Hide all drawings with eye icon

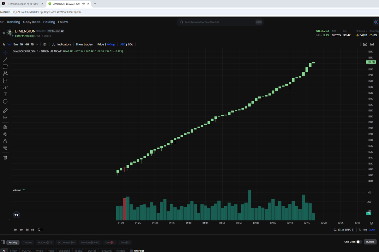pyautogui.click(x=5, y=148)
